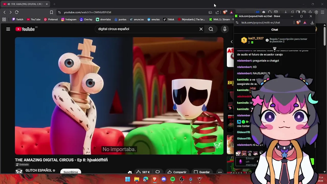Dislike the video with thumbs-down button
The height and width of the screenshot is (184, 327).
click(158, 172)
